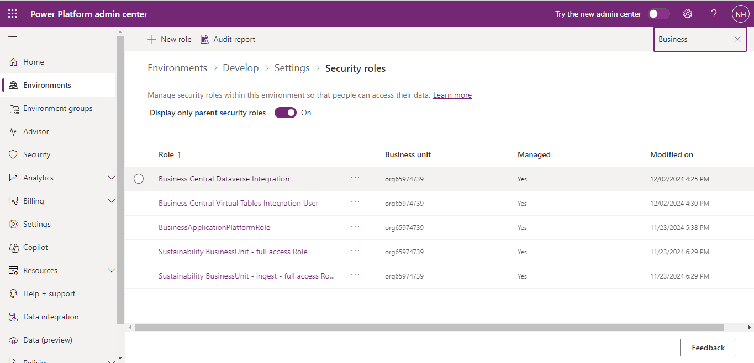The width and height of the screenshot is (754, 363).
Task: Clear the Business search text
Action: pyautogui.click(x=737, y=39)
